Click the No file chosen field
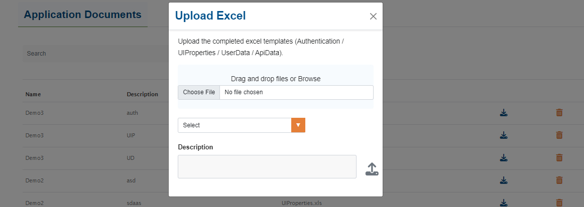This screenshot has height=207, width=584. pos(296,92)
